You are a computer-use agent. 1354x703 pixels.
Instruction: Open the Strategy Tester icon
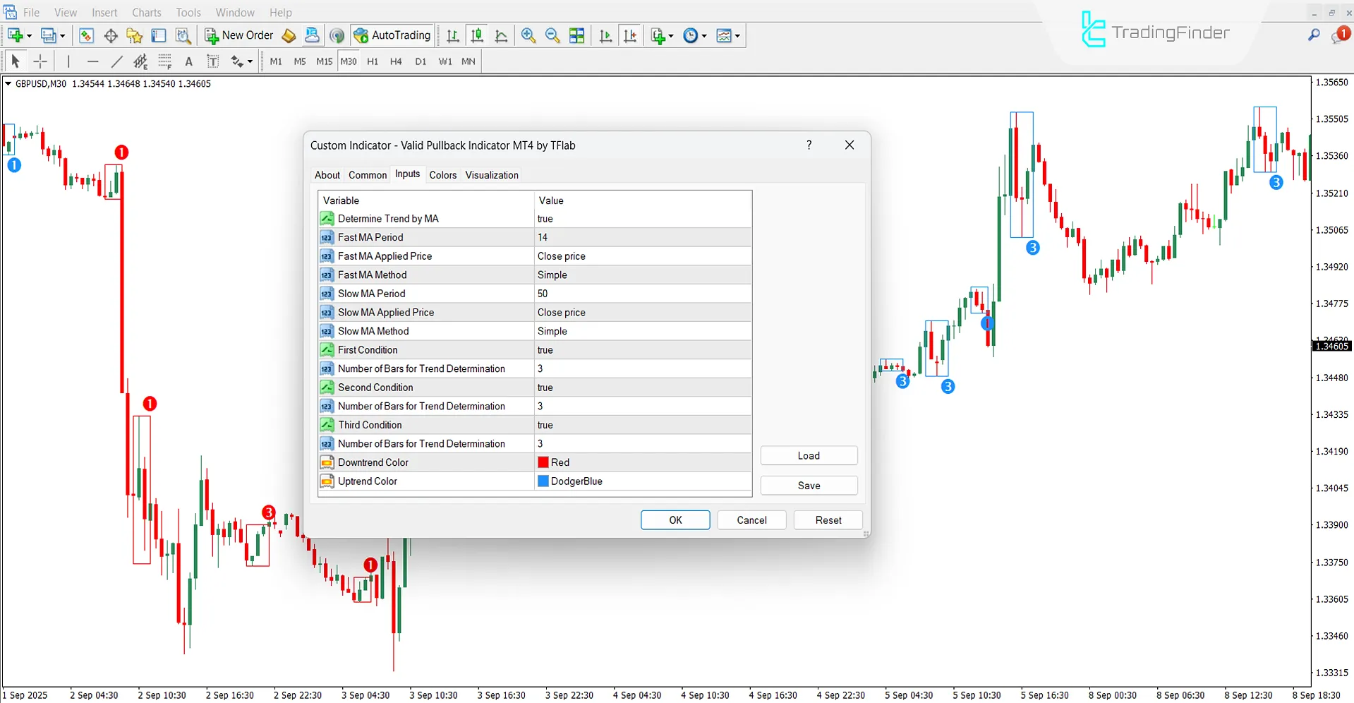tap(183, 35)
